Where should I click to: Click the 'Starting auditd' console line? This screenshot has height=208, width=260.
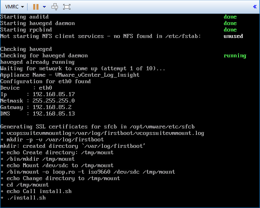[x=24, y=17]
